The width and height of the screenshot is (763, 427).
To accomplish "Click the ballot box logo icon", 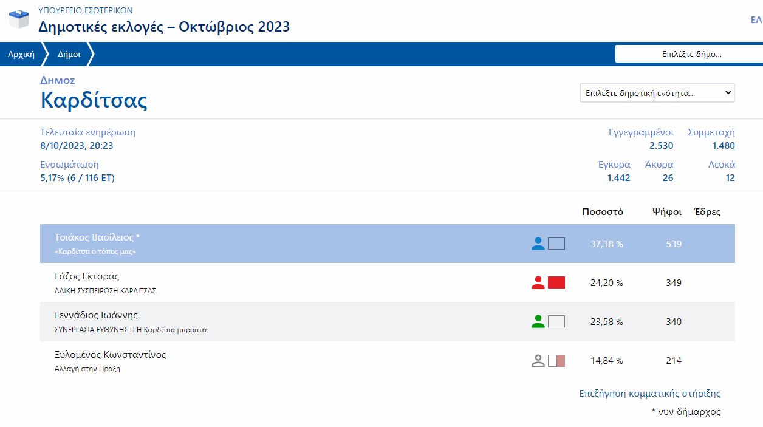I will pos(19,19).
